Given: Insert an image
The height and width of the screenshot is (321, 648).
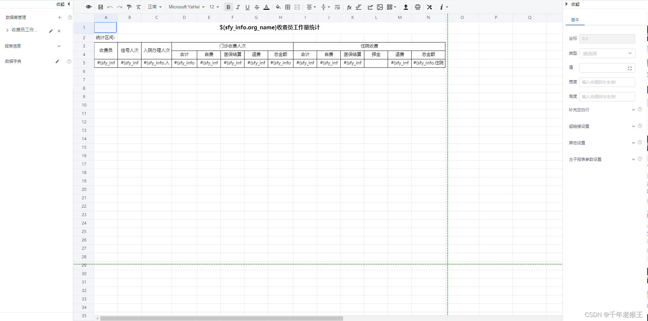Looking at the screenshot, I should coord(380,7).
